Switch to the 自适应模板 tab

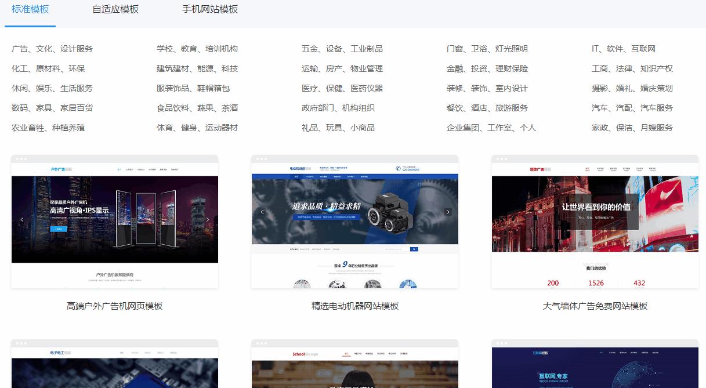[x=114, y=10]
